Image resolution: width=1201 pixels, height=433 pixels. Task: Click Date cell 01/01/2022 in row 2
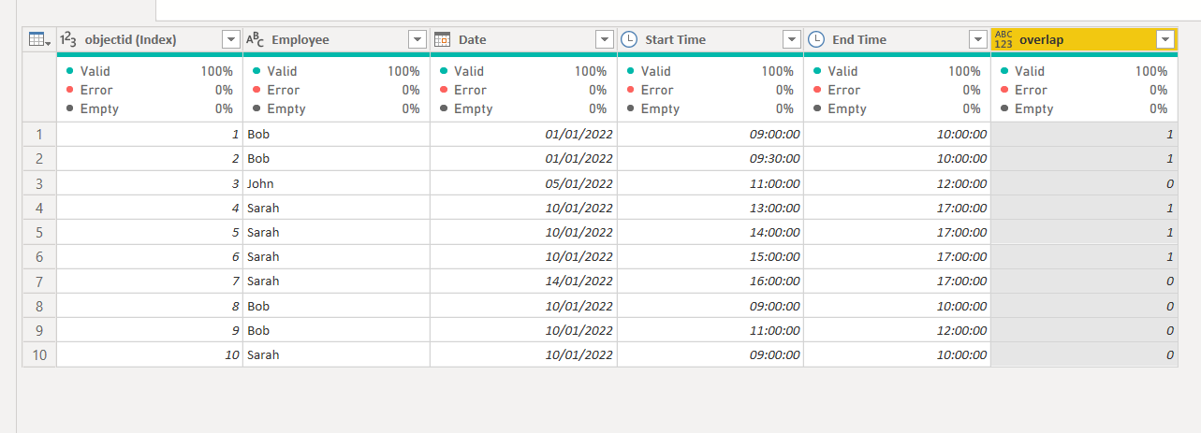tap(523, 159)
